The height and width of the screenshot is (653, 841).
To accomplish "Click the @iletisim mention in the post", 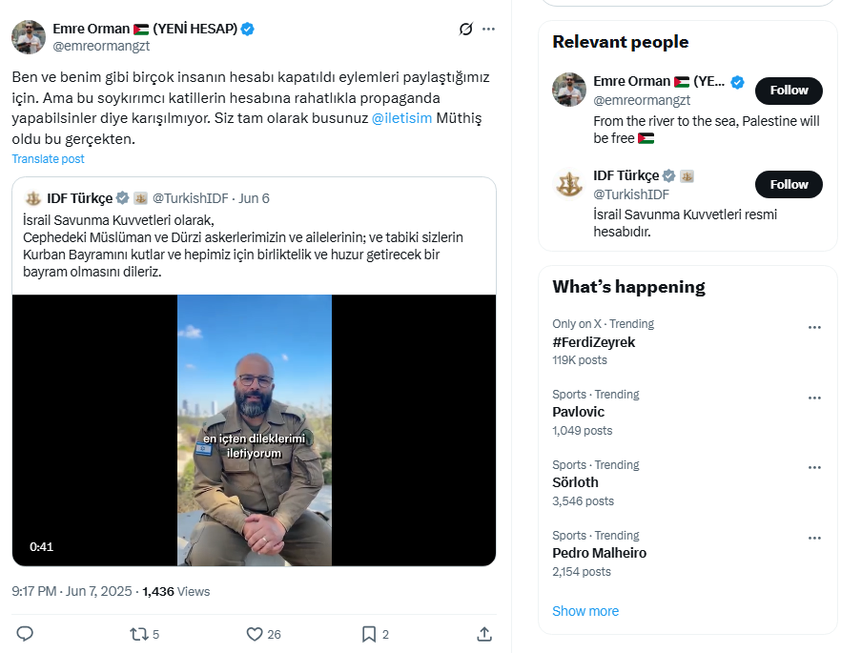I will pyautogui.click(x=401, y=118).
